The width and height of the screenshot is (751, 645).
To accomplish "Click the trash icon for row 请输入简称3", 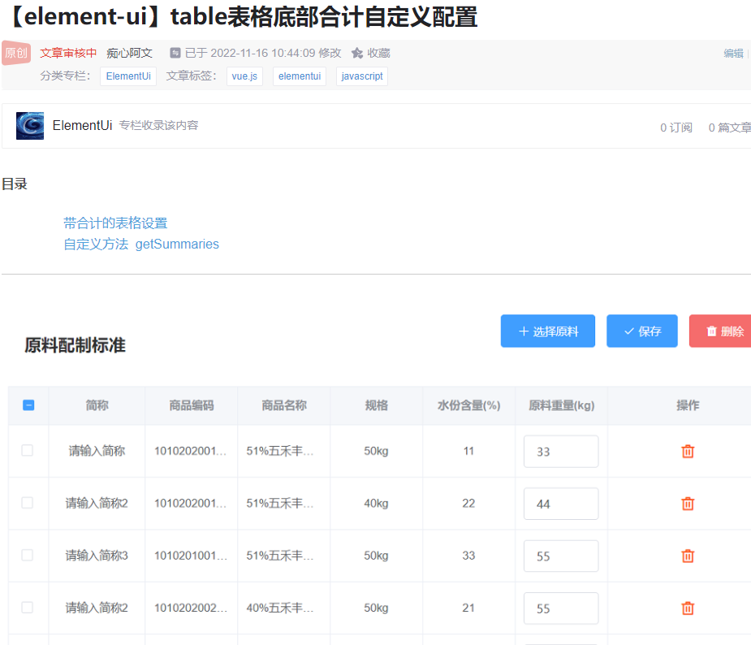I will click(x=688, y=556).
